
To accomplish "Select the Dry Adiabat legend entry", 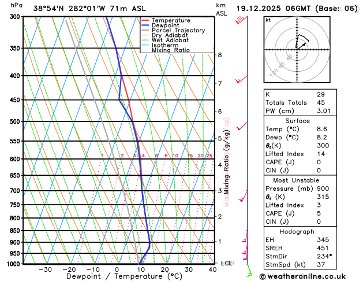I will 170,35.
